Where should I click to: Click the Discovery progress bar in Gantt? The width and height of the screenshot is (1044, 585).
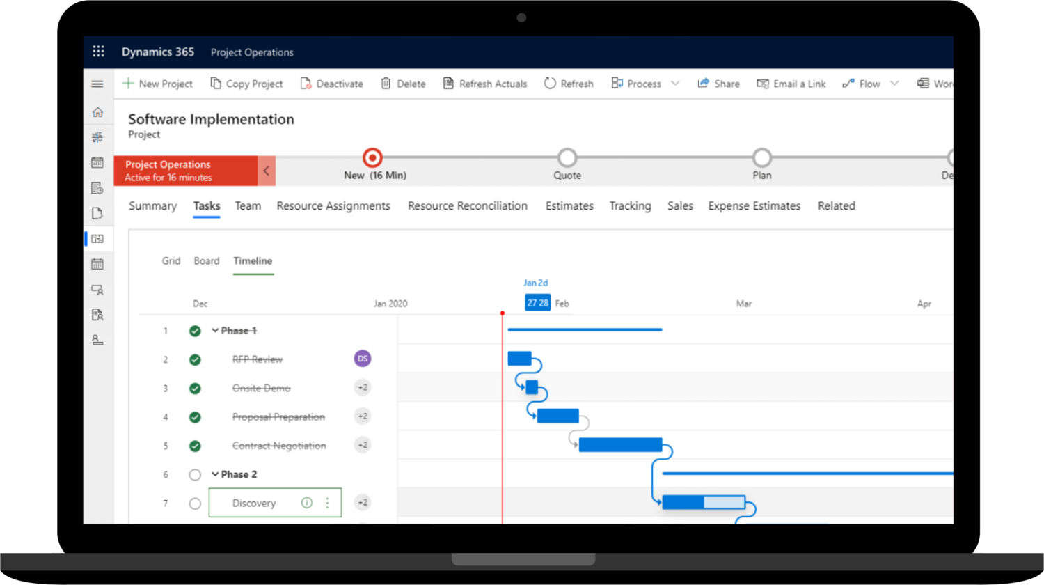tap(704, 502)
